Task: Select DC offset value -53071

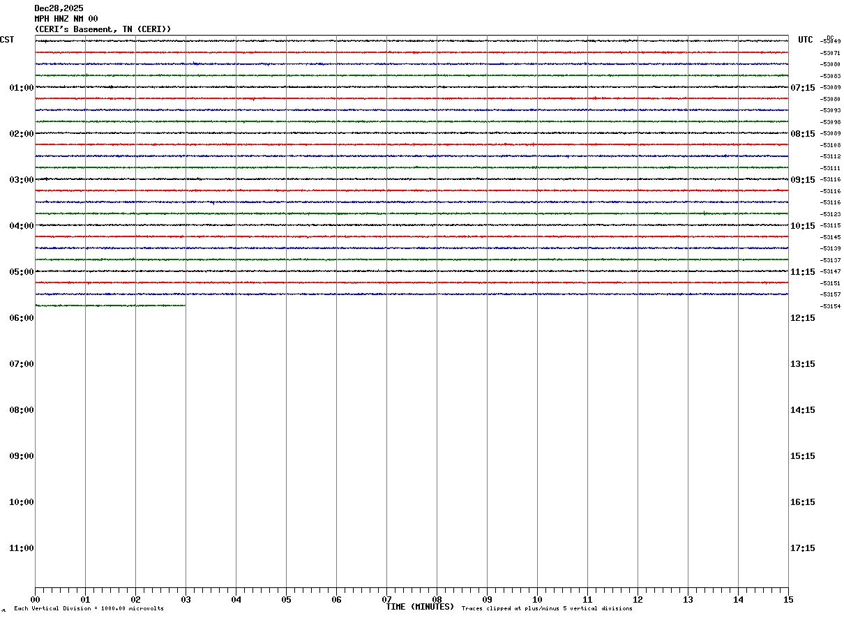Action: [830, 53]
